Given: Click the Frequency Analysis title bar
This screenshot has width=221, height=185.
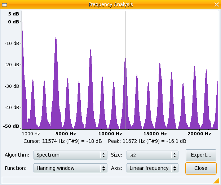Looking at the screenshot, I should click(110, 4).
